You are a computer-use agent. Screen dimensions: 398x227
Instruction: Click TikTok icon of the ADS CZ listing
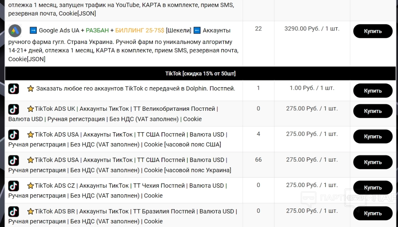(13, 186)
